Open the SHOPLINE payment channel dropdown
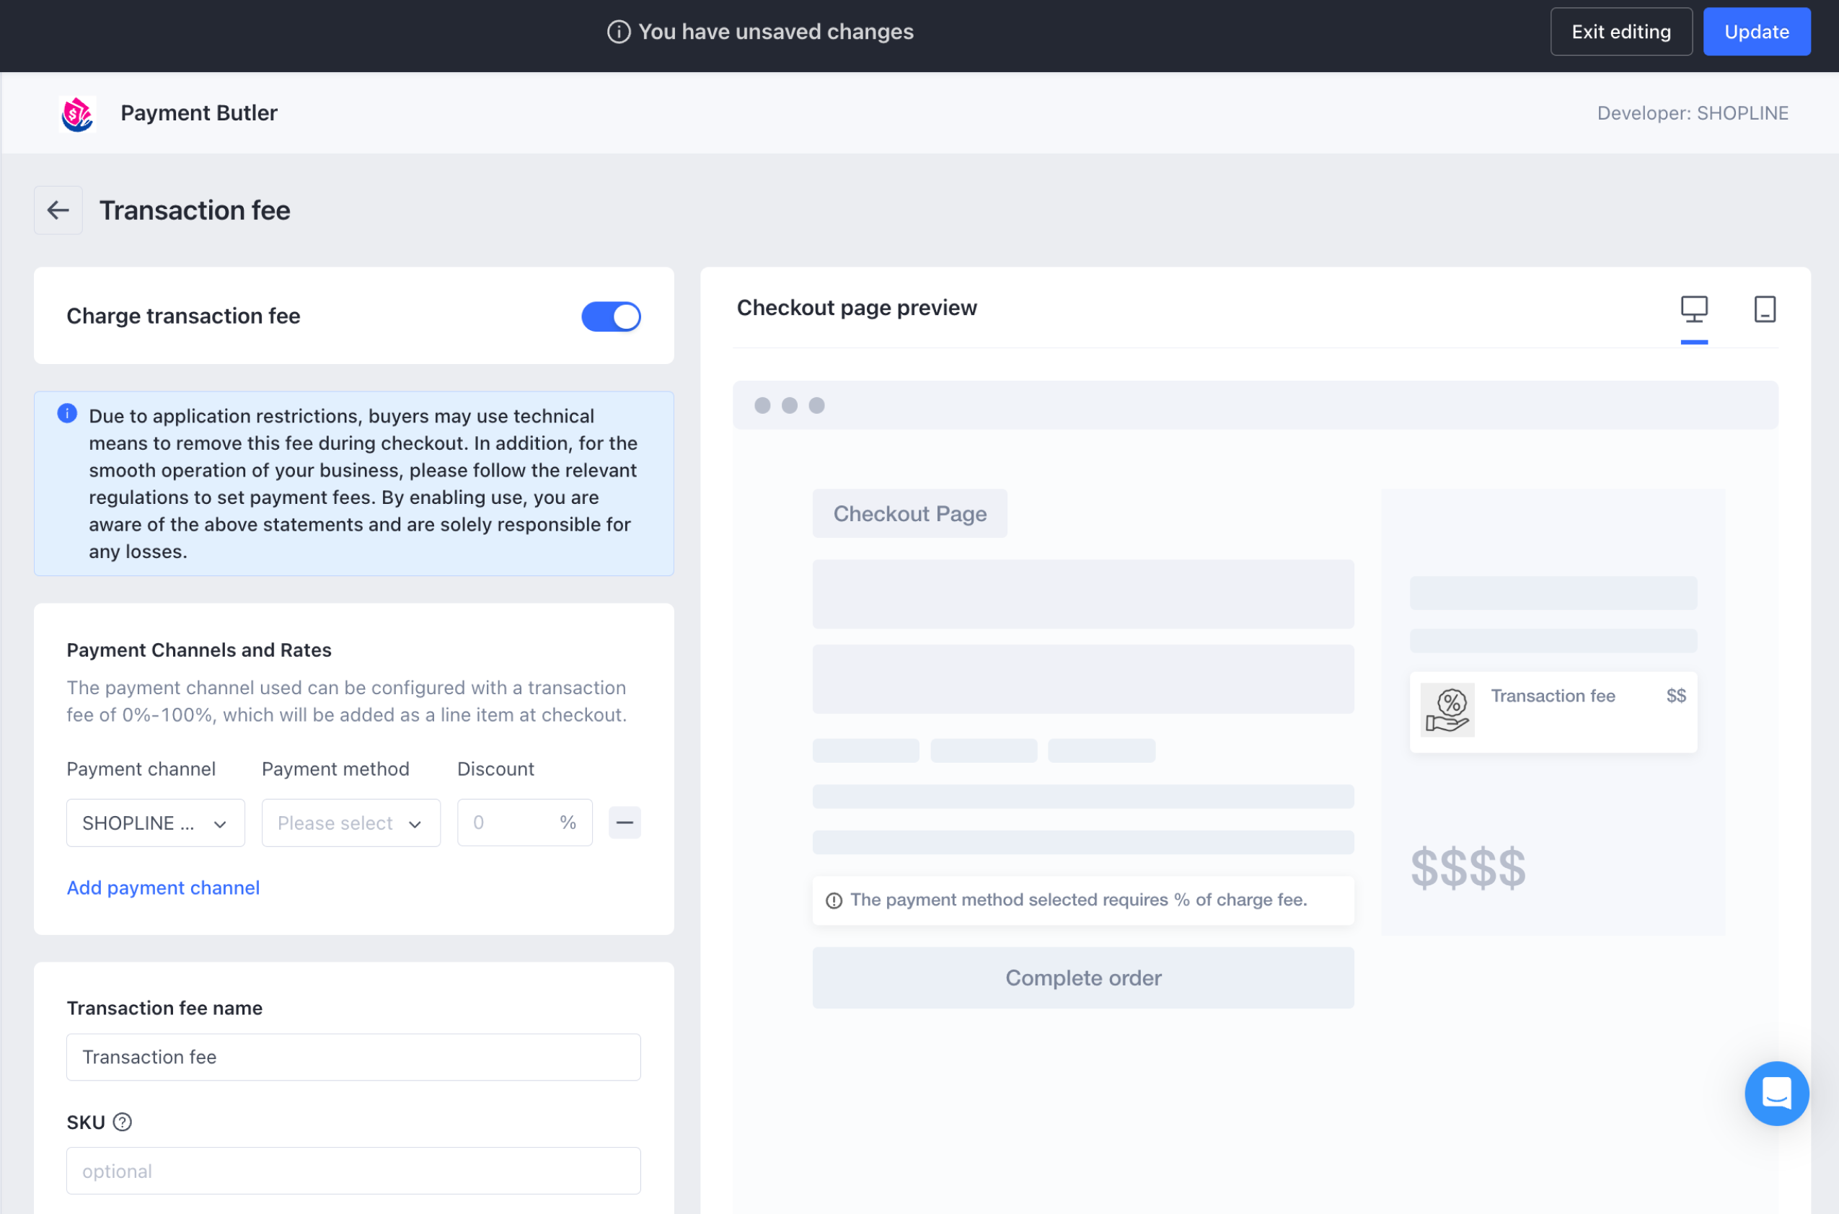Screen dimensions: 1839x1214 [155, 823]
